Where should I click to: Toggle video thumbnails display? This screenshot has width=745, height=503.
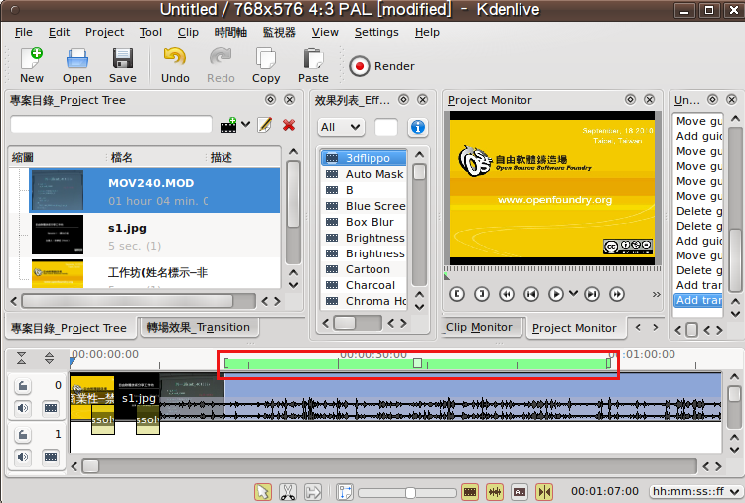tap(470, 492)
